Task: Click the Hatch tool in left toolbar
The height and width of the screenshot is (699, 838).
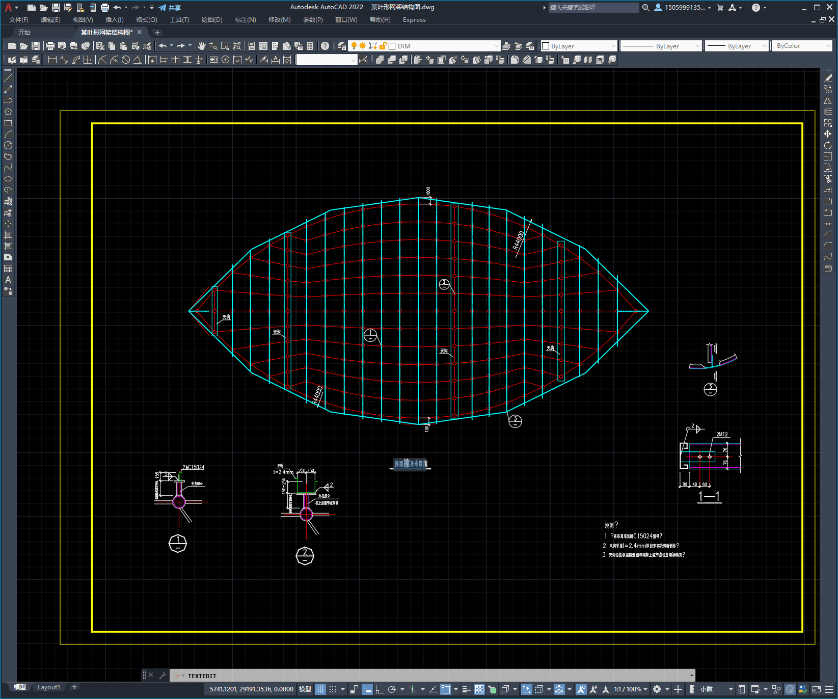Action: pyautogui.click(x=8, y=235)
